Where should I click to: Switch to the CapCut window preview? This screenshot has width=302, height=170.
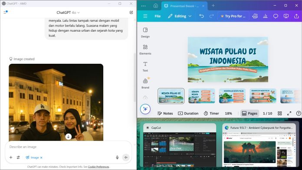[x=180, y=145]
